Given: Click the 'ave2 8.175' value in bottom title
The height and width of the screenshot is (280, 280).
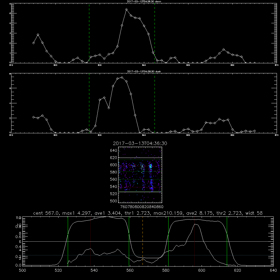Looking at the screenshot, I should point(199,213).
